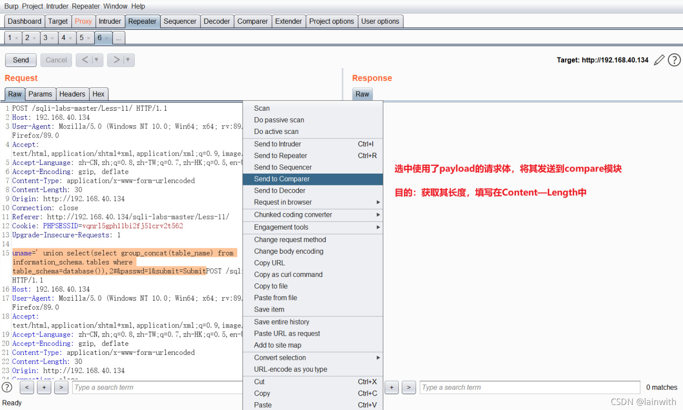The height and width of the screenshot is (410, 683).
Task: Open the Intruder menu in menu bar
Action: point(57,6)
